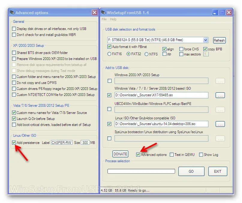Viewport: 242px width, 203px height.
Task: Browse for the Windows Vista/7/8 ISO file
Action: tap(220, 95)
